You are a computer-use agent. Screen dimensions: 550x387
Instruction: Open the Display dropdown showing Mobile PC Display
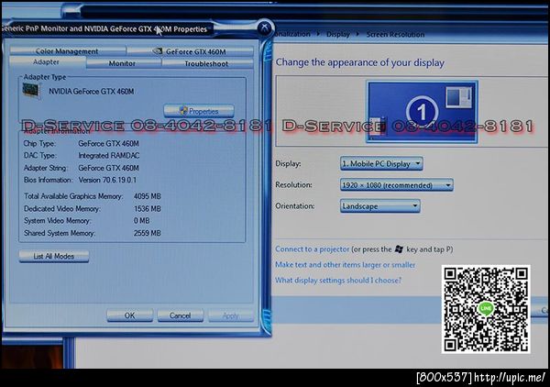pos(381,164)
